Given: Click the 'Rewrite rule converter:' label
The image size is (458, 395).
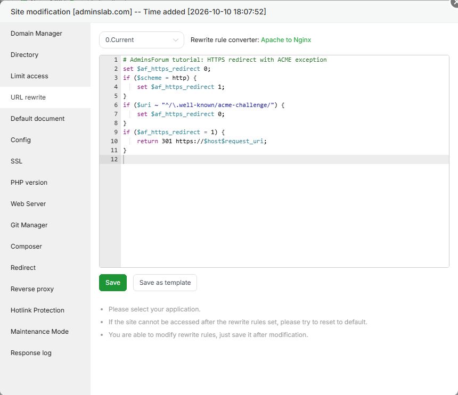Looking at the screenshot, I should 225,40.
